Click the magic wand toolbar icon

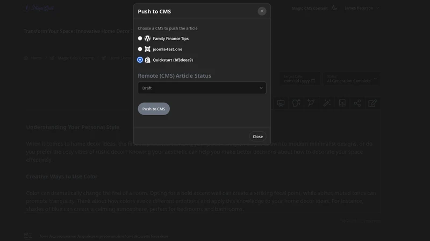click(x=327, y=103)
